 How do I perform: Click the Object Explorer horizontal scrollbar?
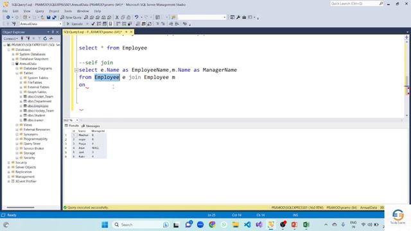tap(21, 207)
